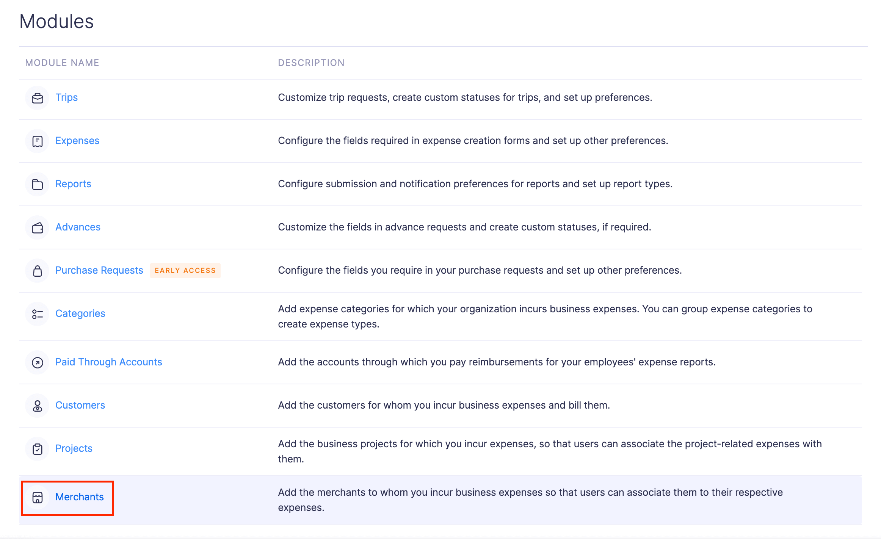The height and width of the screenshot is (539, 881).
Task: Click the Customers person icon
Action: (37, 406)
